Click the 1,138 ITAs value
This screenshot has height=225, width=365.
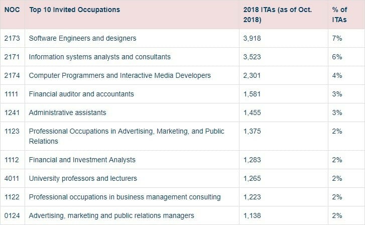pos(252,215)
